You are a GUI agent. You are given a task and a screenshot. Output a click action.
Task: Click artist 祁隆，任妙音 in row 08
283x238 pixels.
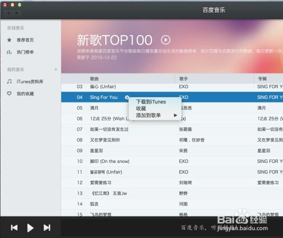[x=192, y=140]
